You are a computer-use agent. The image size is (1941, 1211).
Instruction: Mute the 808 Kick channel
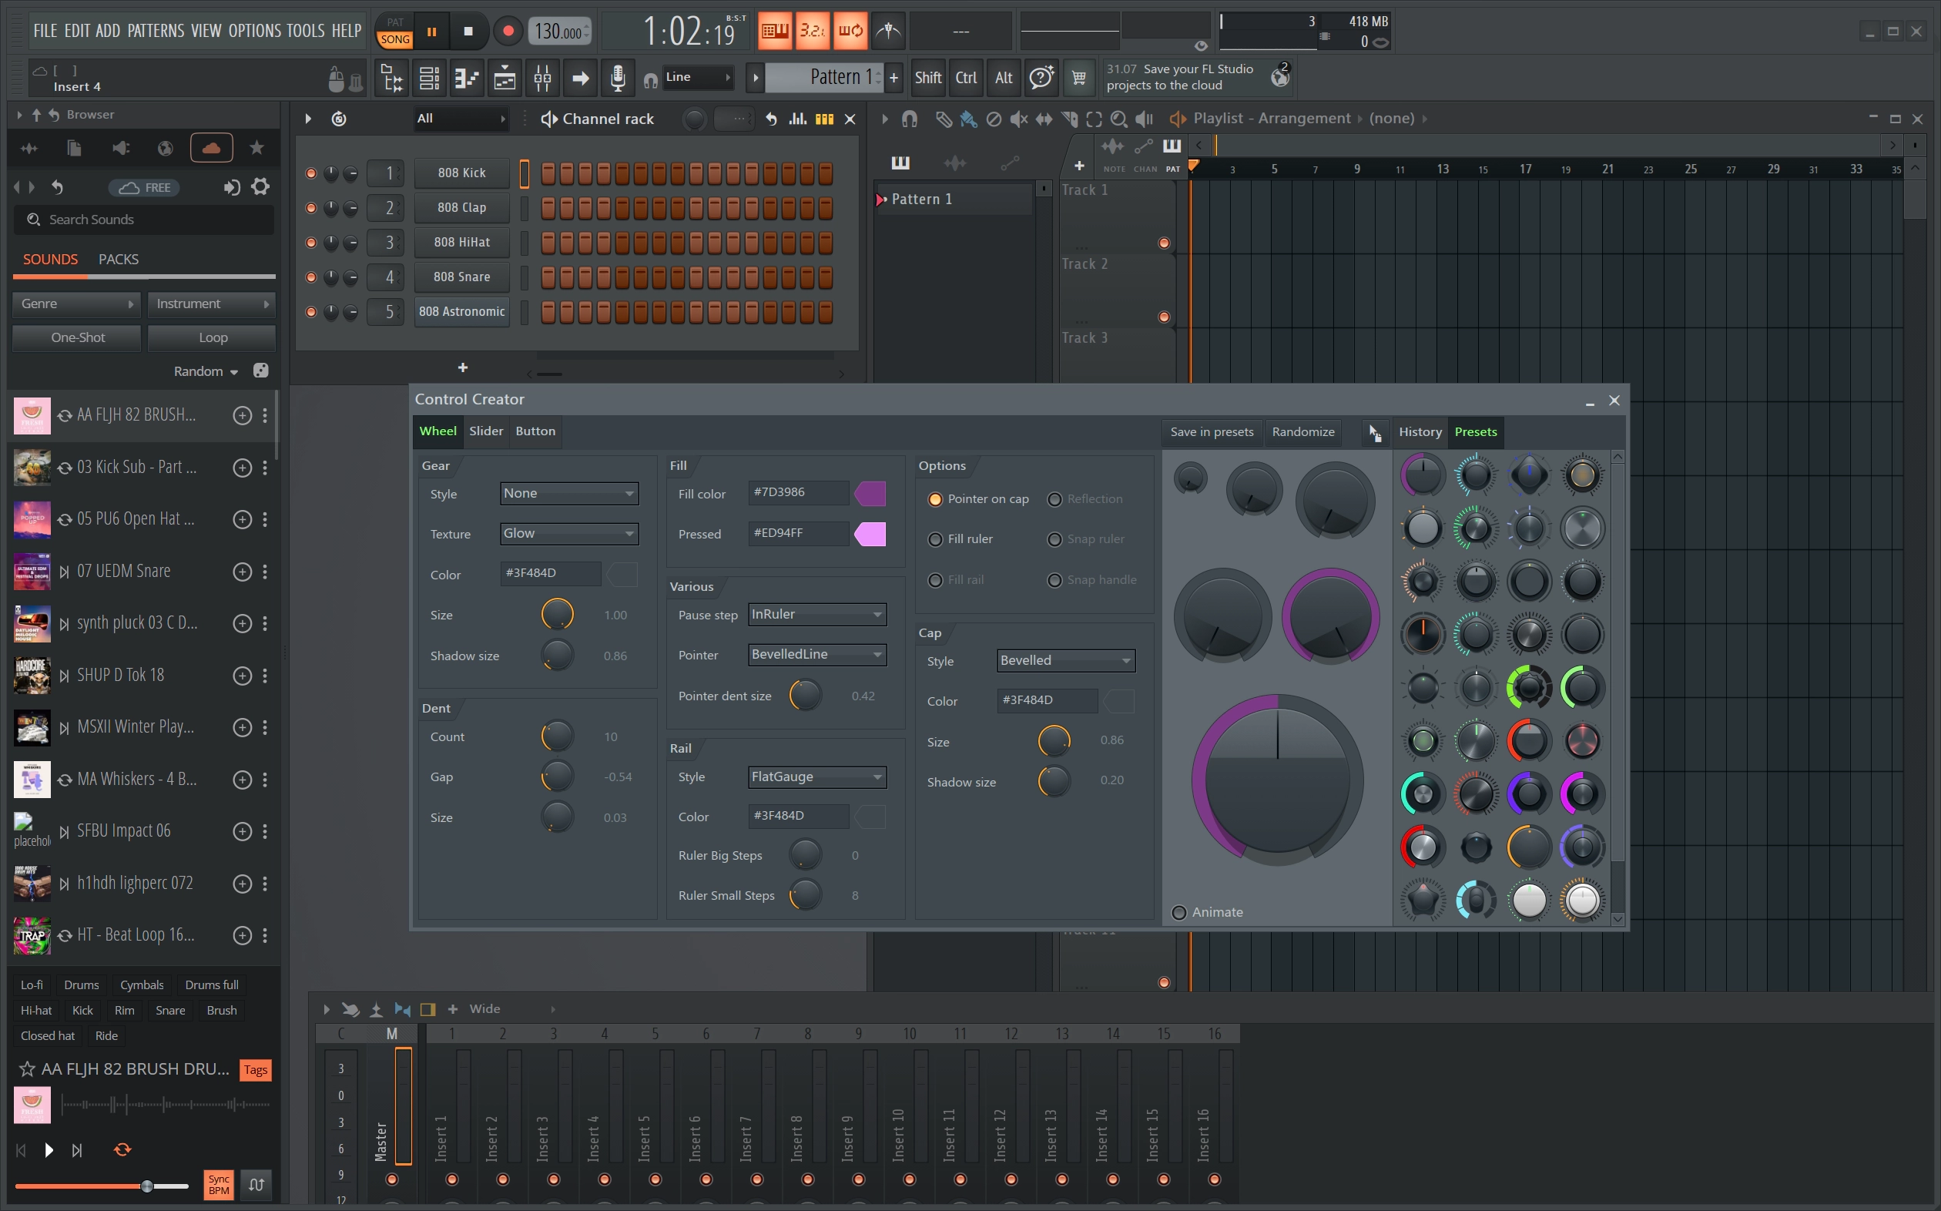310,173
